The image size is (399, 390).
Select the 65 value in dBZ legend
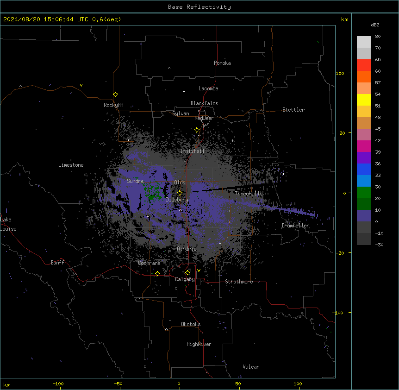coord(378,60)
